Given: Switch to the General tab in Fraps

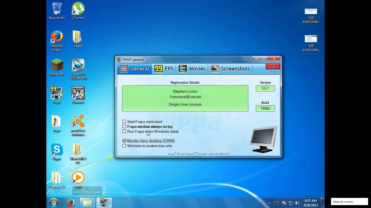Looking at the screenshot, I should point(135,68).
